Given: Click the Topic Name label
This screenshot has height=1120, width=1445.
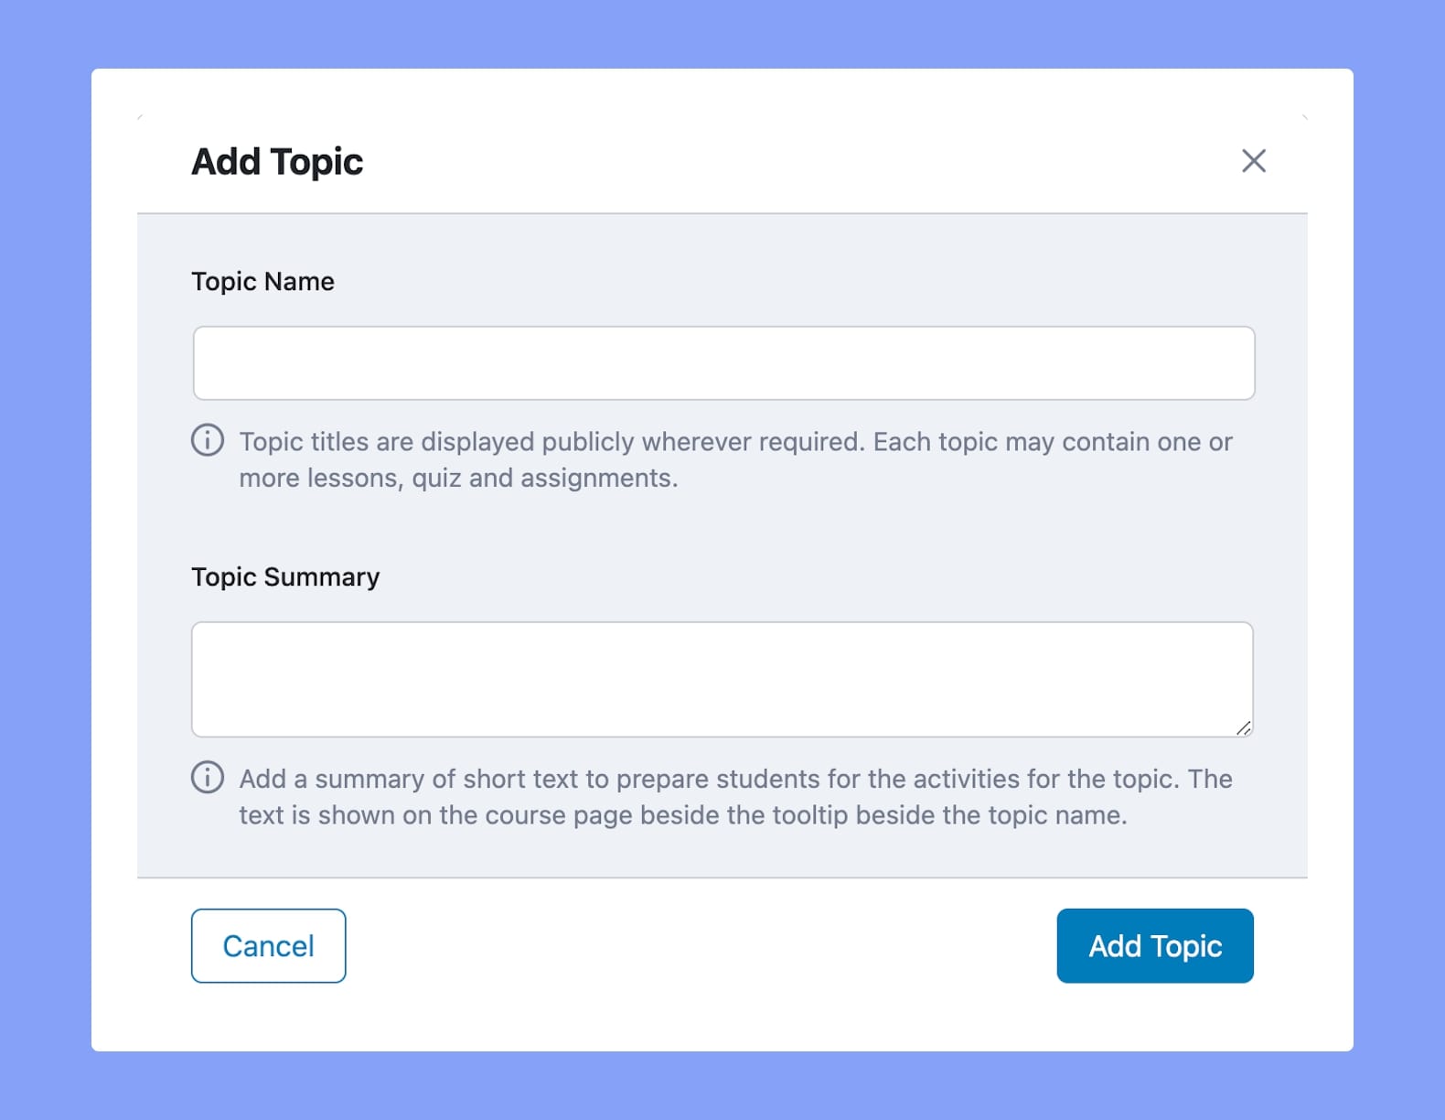Looking at the screenshot, I should (x=262, y=281).
